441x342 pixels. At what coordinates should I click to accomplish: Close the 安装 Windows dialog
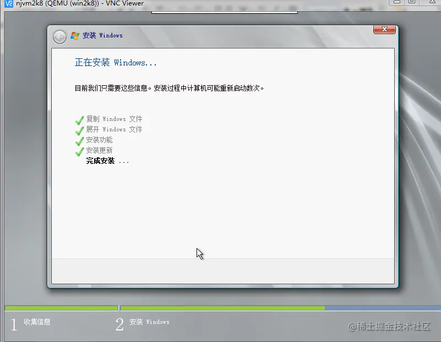(384, 29)
